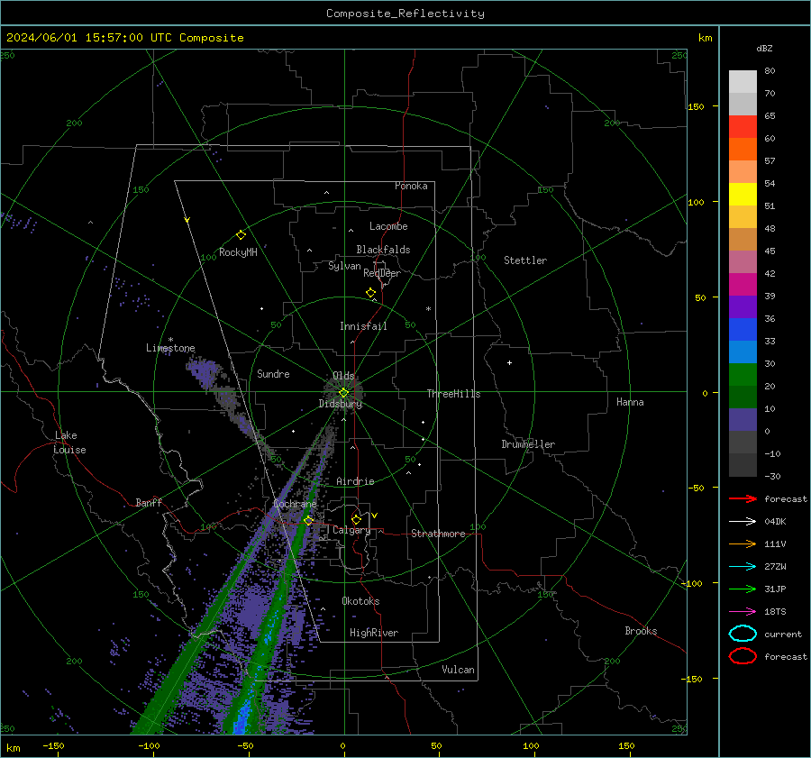Click the orange 111V arrow icon
This screenshot has height=758, width=811.
pos(743,543)
